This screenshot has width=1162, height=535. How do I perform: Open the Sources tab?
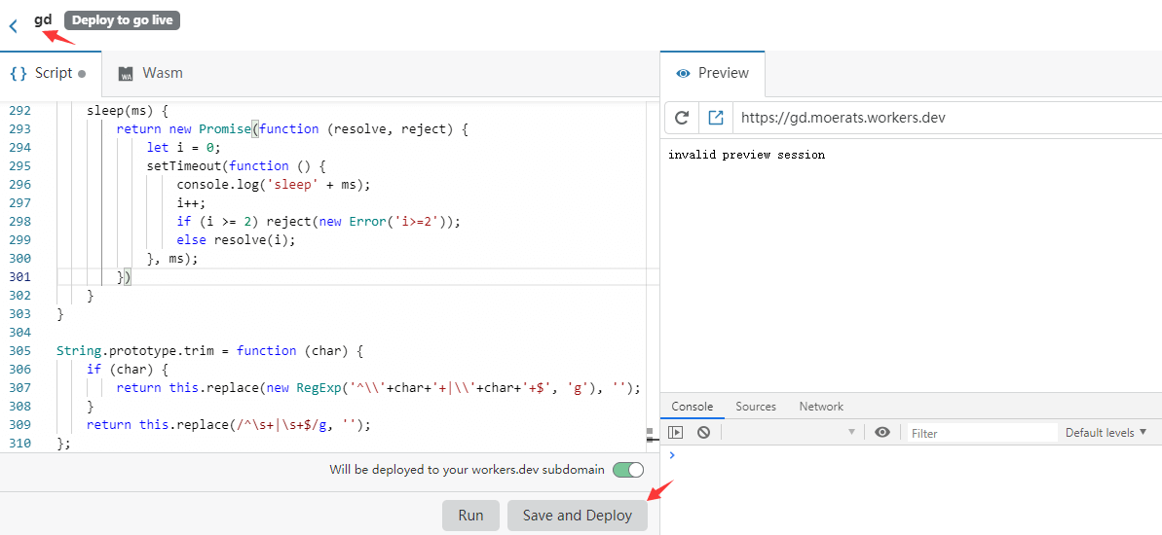(x=756, y=407)
